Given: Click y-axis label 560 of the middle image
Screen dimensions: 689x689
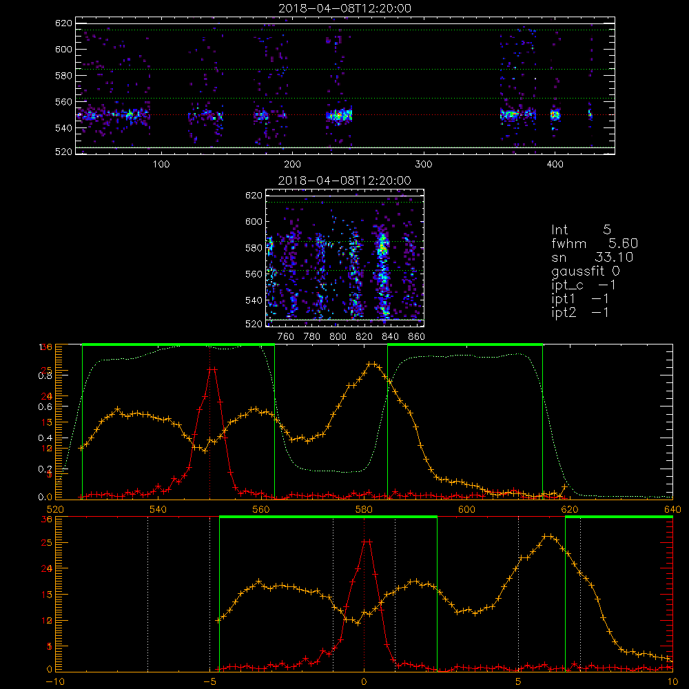Looking at the screenshot, I should [254, 274].
